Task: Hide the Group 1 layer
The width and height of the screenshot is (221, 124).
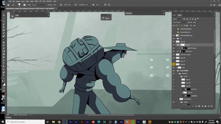Action: pos(174,45)
